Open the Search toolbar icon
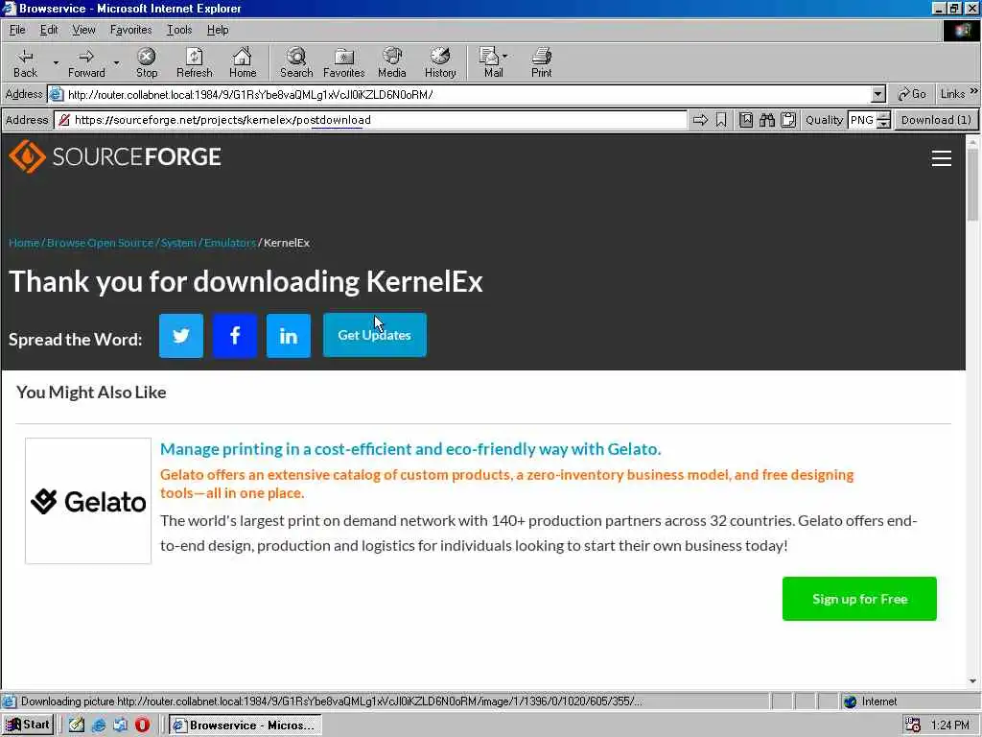The height and width of the screenshot is (737, 982). coord(296,62)
